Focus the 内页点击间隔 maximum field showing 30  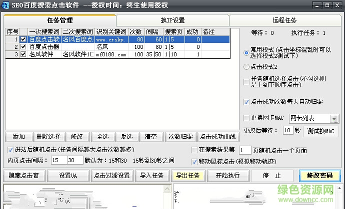click(x=75, y=160)
